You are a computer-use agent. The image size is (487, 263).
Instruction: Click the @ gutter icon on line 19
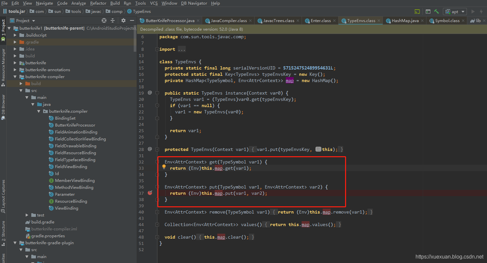(x=150, y=93)
